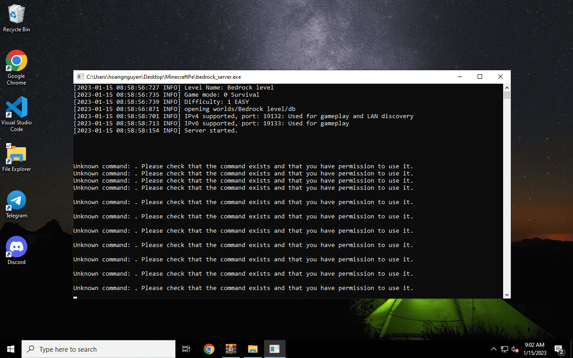Select the bedrock_server console taskbar icon

click(x=274, y=349)
